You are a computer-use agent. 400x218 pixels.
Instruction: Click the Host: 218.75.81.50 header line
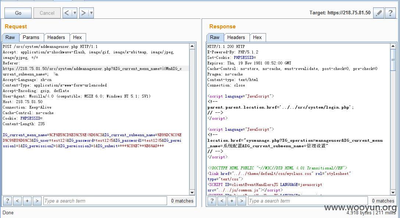point(23,102)
